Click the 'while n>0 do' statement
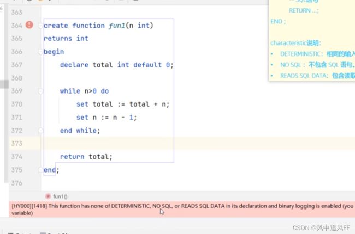355x234 pixels. pos(84,91)
